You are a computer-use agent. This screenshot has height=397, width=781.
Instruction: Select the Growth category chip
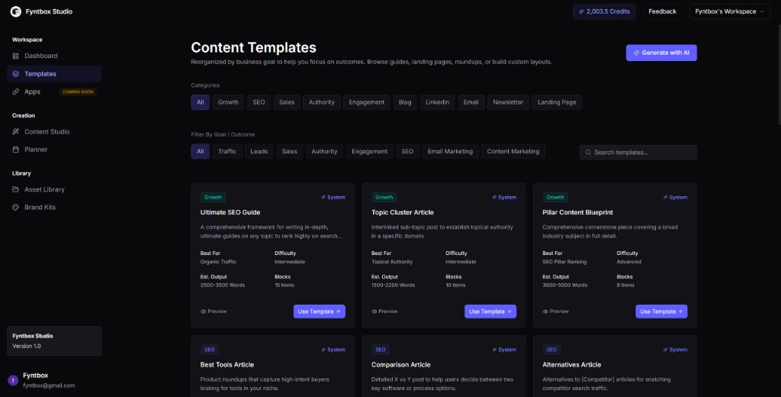[228, 102]
